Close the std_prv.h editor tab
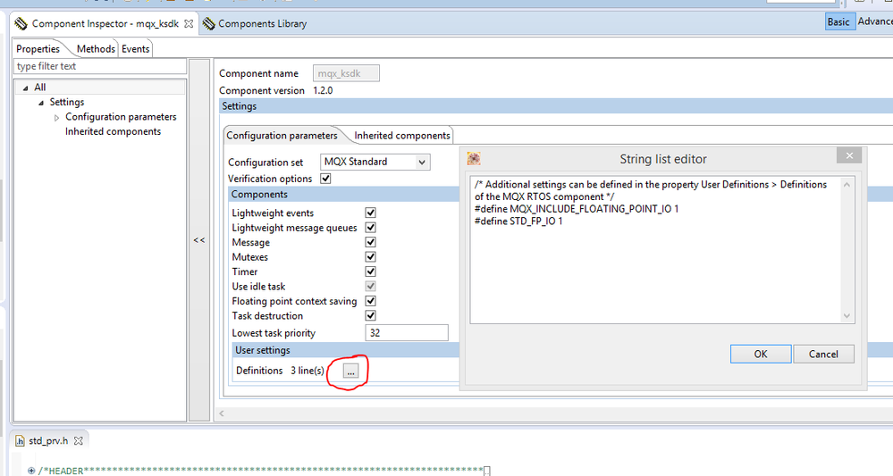Viewport: 893px width, 476px height. pyautogui.click(x=79, y=441)
